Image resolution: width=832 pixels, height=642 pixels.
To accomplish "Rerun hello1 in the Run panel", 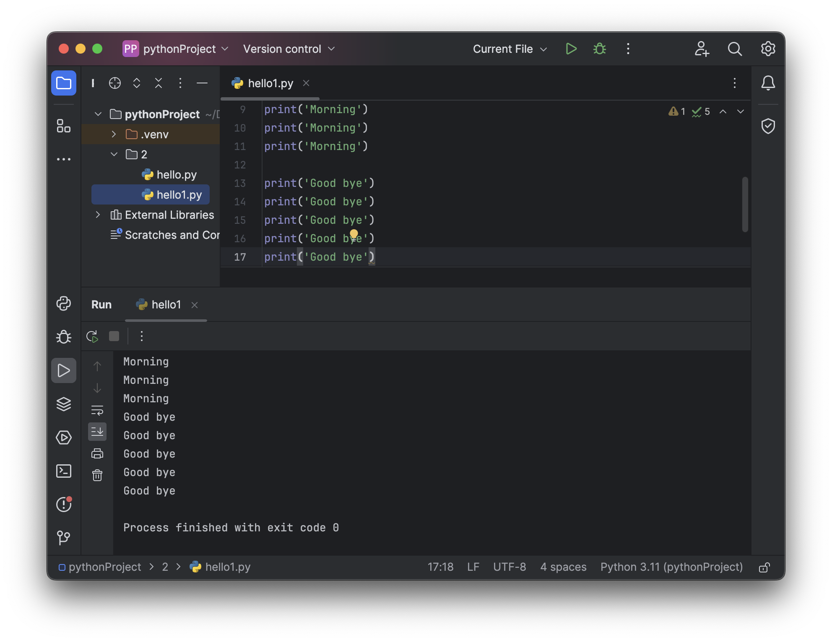I will click(x=92, y=337).
